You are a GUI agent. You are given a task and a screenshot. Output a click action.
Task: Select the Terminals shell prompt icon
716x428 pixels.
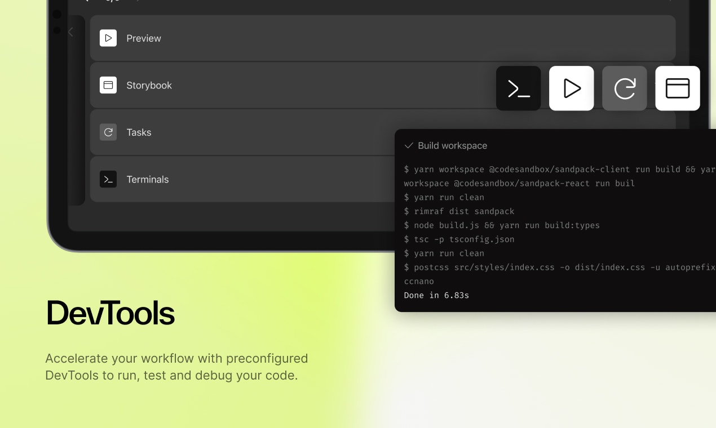(108, 179)
